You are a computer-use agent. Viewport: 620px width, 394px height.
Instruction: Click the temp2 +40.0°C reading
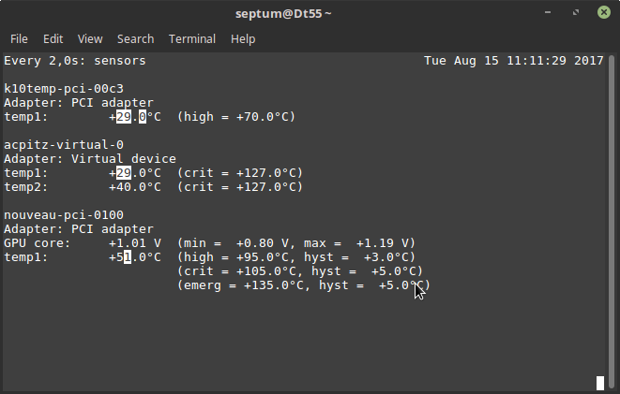click(135, 187)
